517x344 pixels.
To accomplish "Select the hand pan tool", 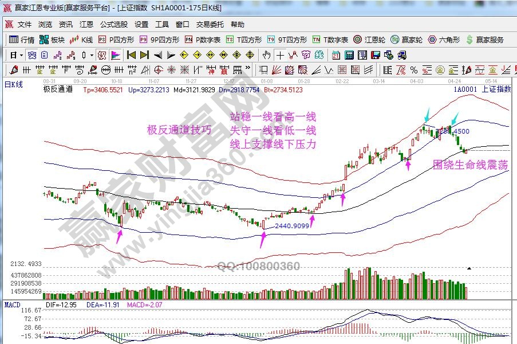I will click(266, 56).
